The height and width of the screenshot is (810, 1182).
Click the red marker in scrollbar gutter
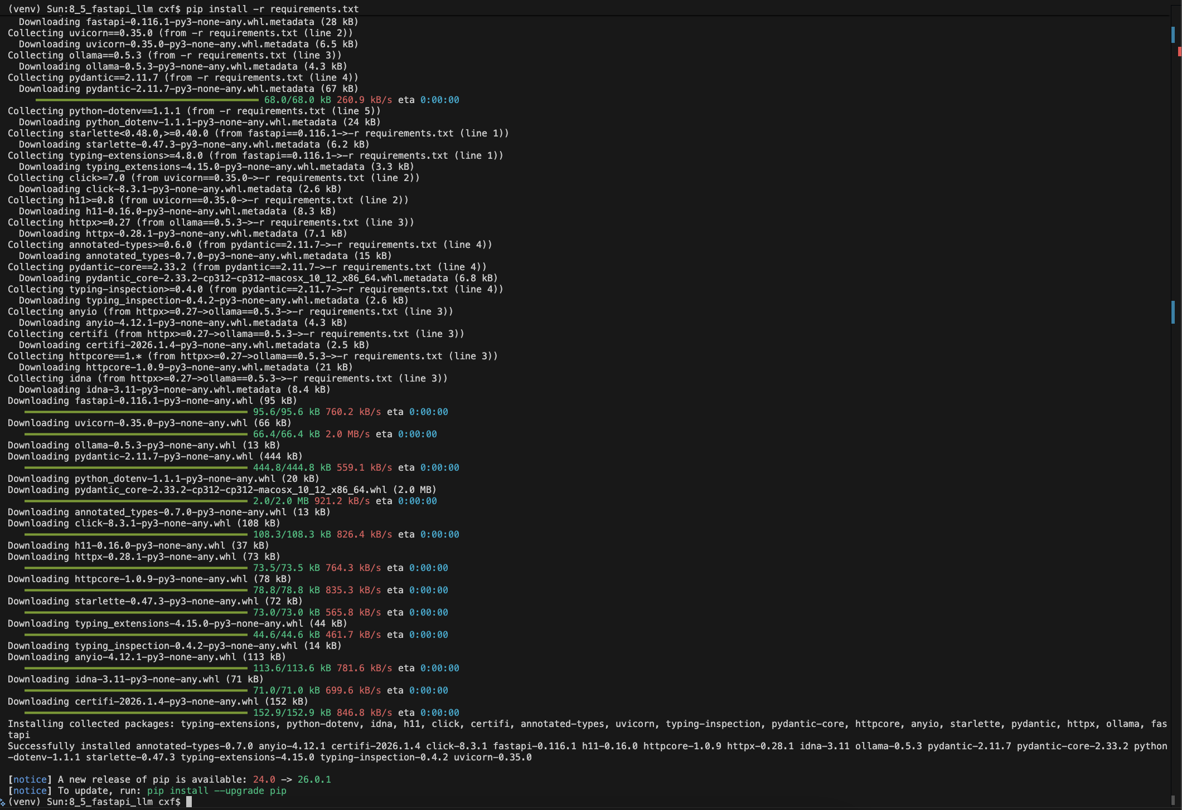[x=1179, y=52]
